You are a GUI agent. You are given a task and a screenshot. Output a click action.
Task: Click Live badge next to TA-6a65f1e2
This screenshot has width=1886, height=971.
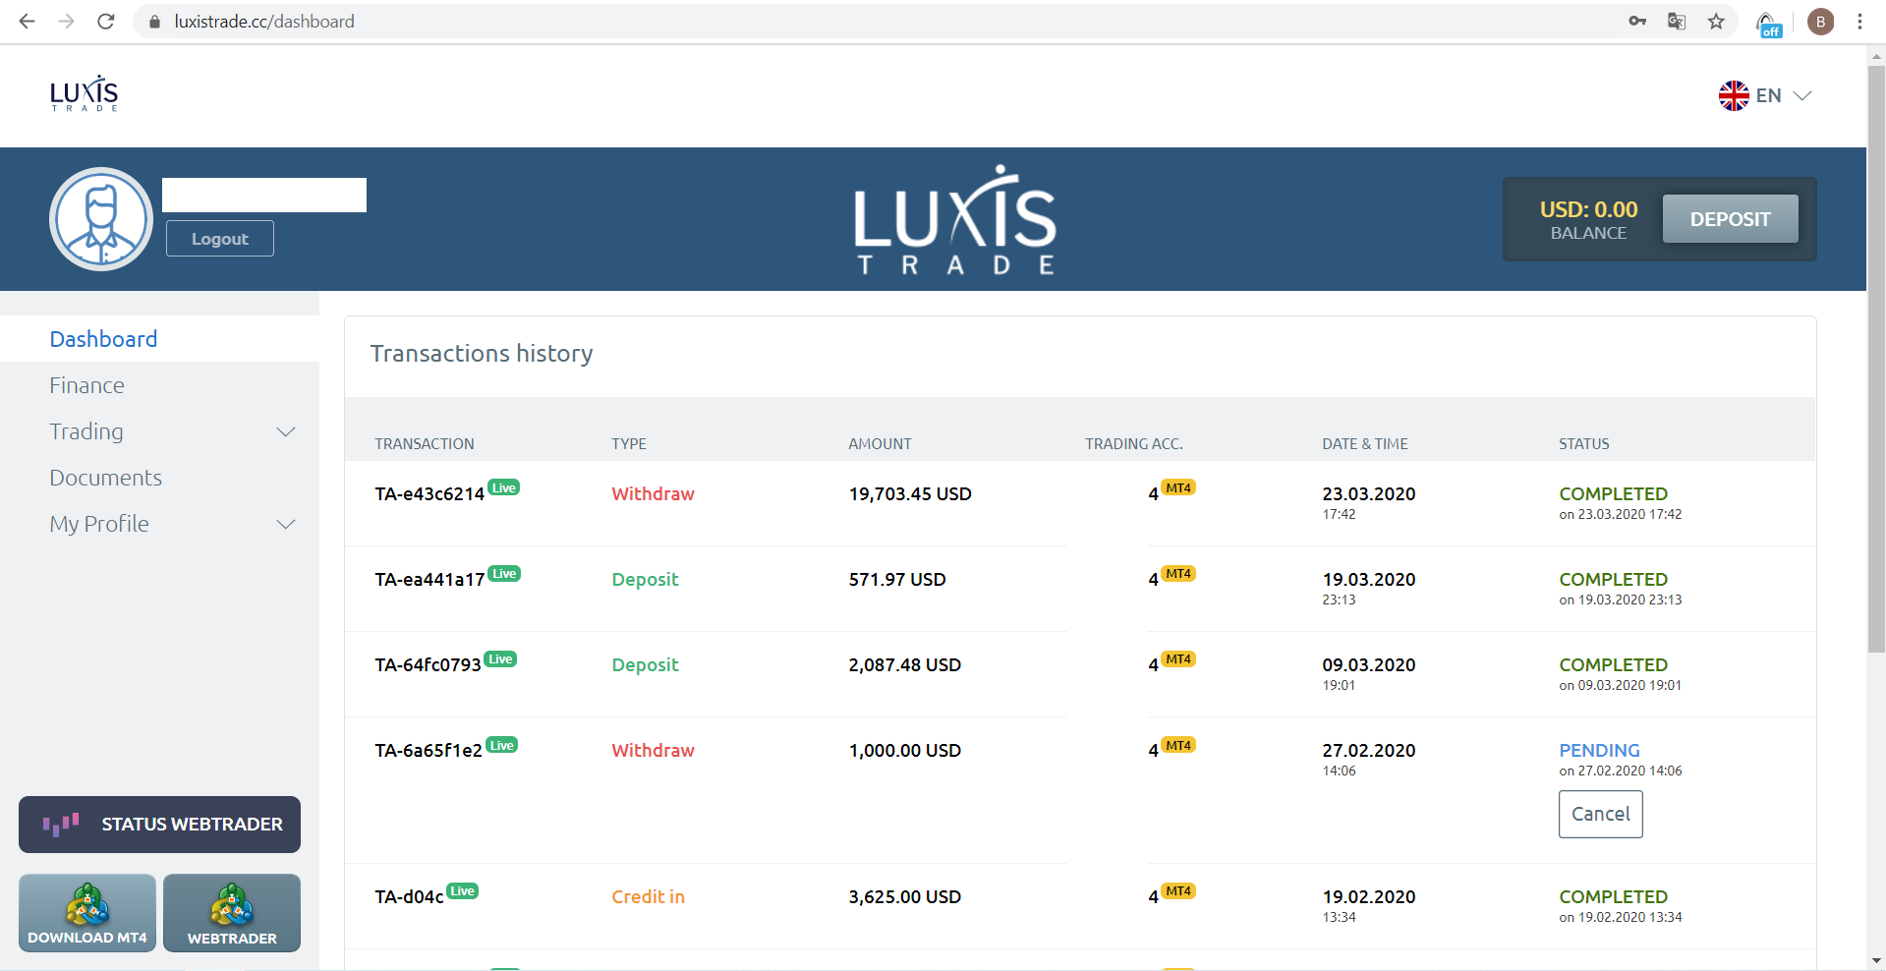pyautogui.click(x=502, y=745)
